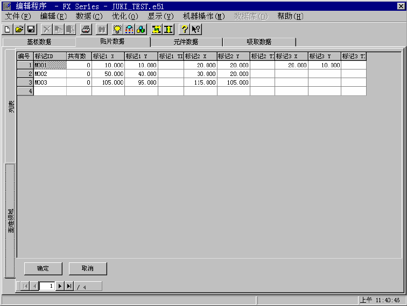Print with the printer icon
Image resolution: width=407 pixels, height=306 pixels.
[x=86, y=29]
